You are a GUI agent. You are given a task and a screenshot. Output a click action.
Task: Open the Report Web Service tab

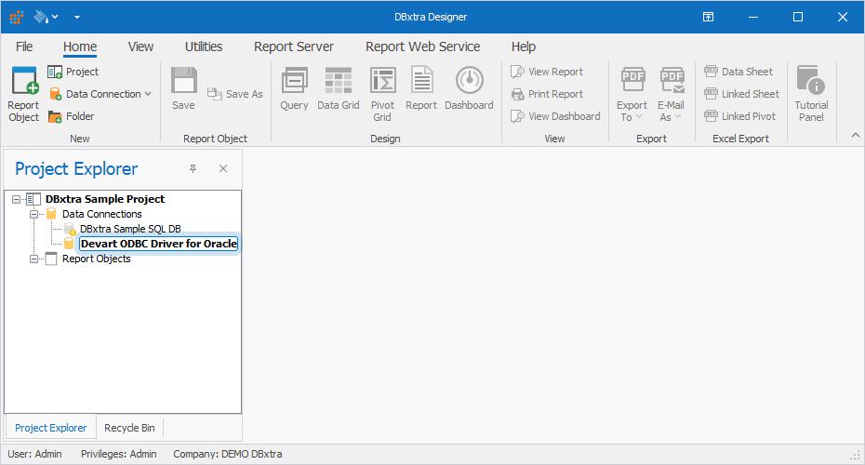coord(422,46)
